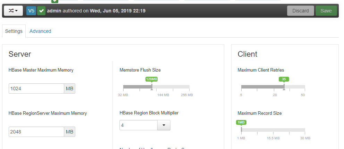Screen dimensions: 344x149
Task: Click the 128MB Memstore Flush Size tooltip
Action: 152,79
